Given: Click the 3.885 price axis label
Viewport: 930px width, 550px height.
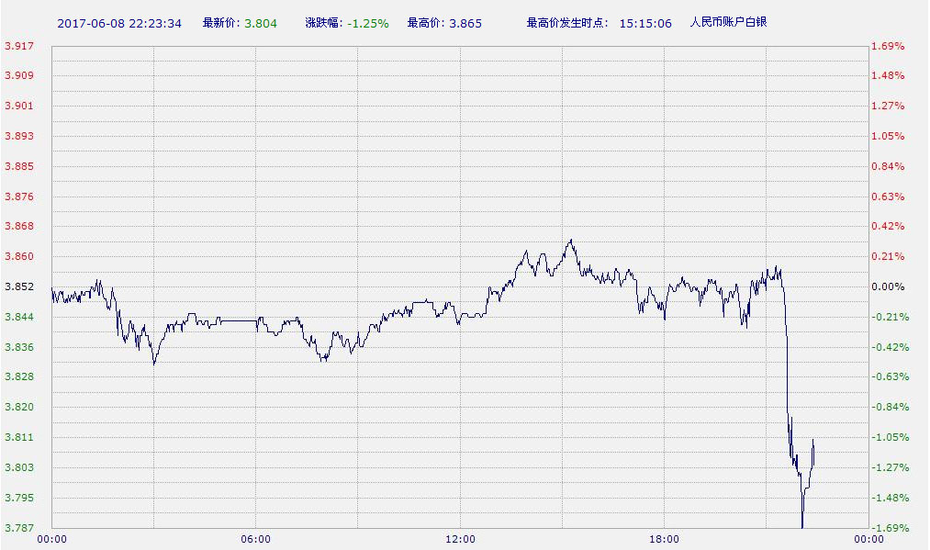Looking at the screenshot, I should (x=19, y=166).
